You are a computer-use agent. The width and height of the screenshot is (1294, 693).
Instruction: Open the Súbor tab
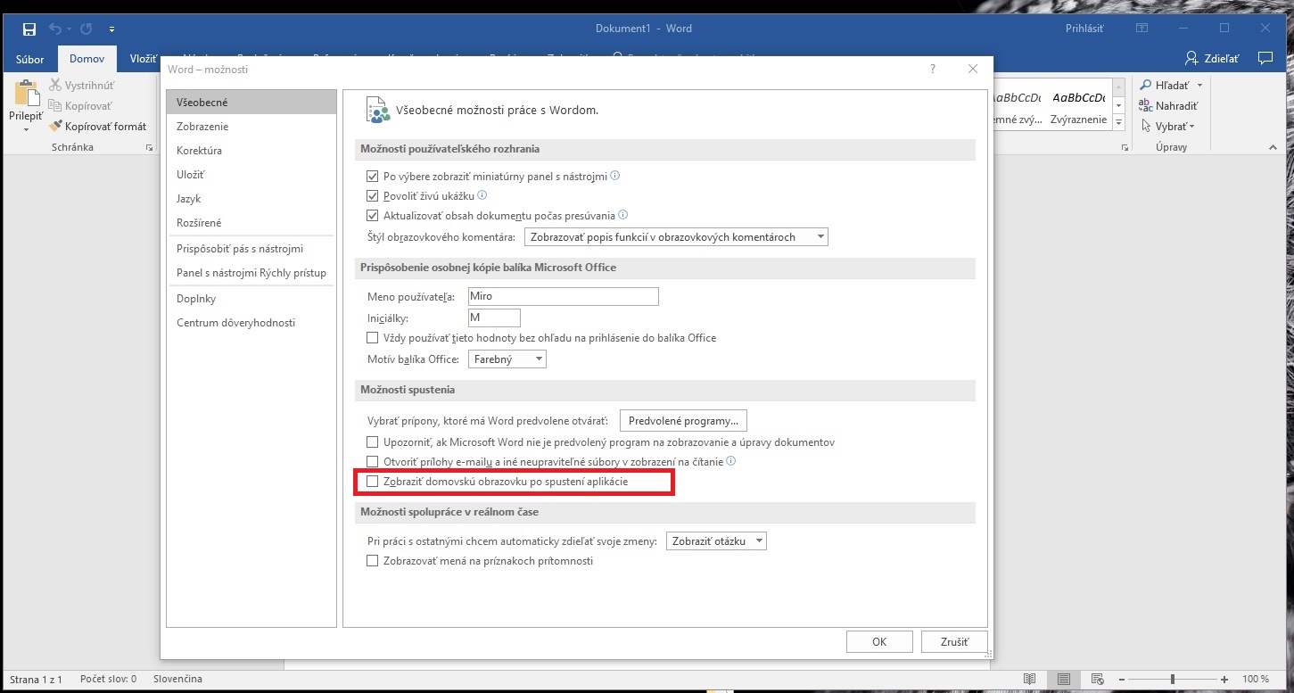(x=29, y=60)
